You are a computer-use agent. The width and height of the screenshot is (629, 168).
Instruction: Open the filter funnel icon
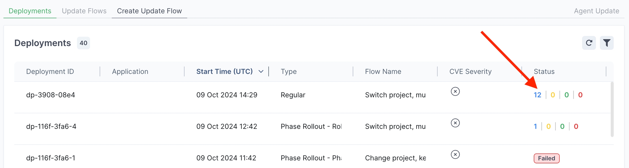click(x=607, y=43)
